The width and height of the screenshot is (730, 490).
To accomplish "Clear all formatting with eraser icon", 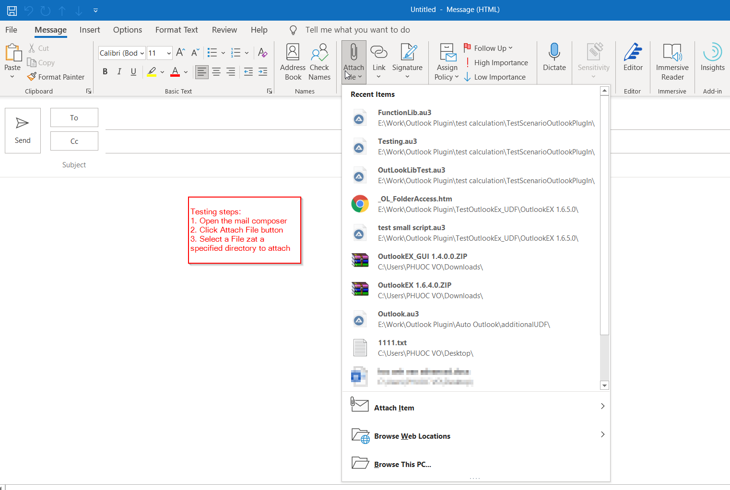I will [x=262, y=52].
